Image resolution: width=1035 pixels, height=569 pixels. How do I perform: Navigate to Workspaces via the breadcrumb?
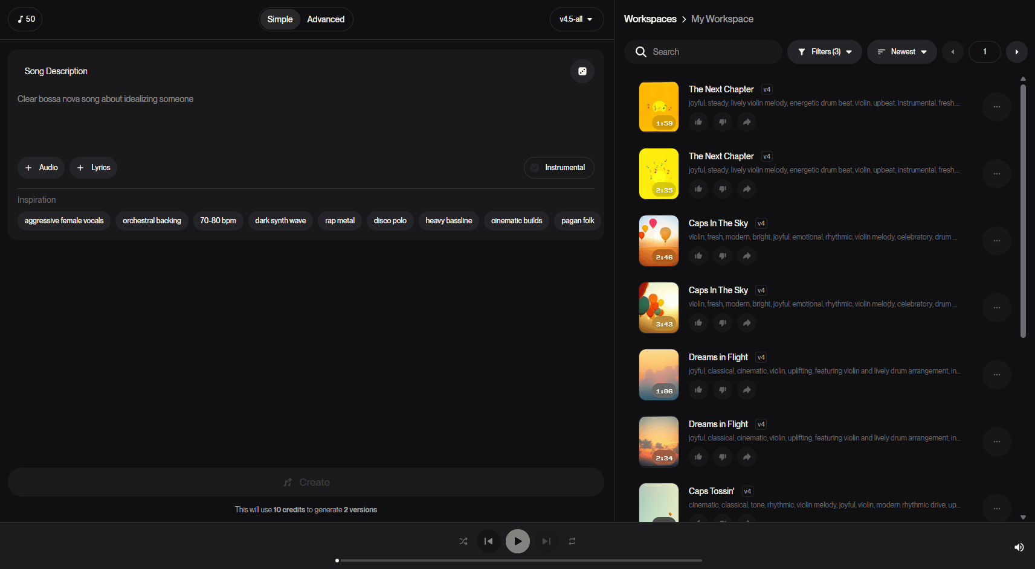pyautogui.click(x=650, y=19)
